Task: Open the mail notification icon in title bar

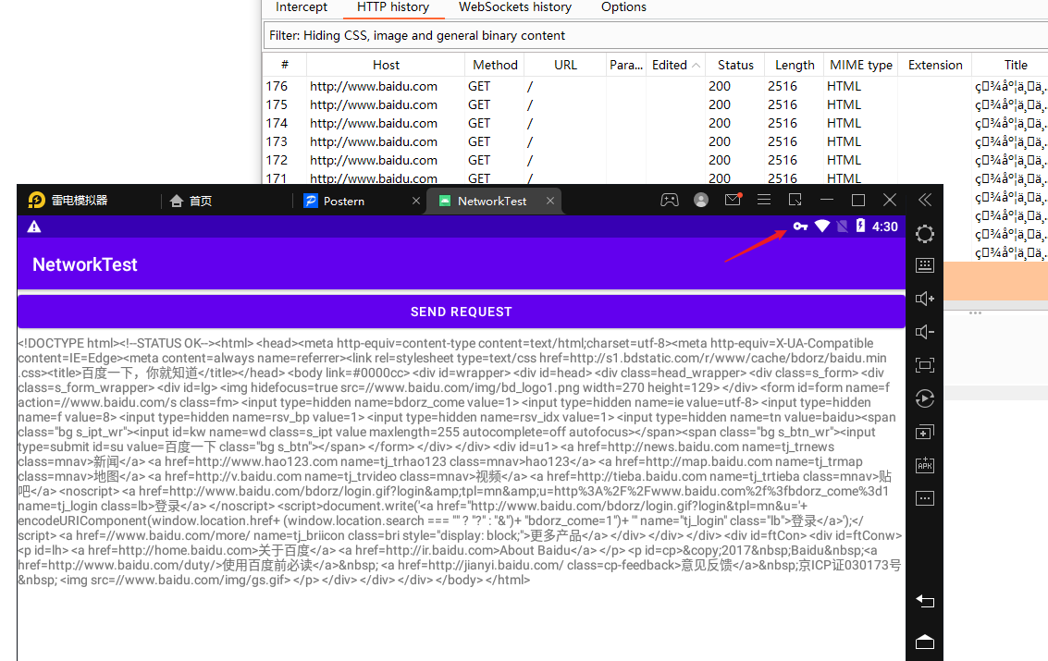Action: tap(733, 199)
